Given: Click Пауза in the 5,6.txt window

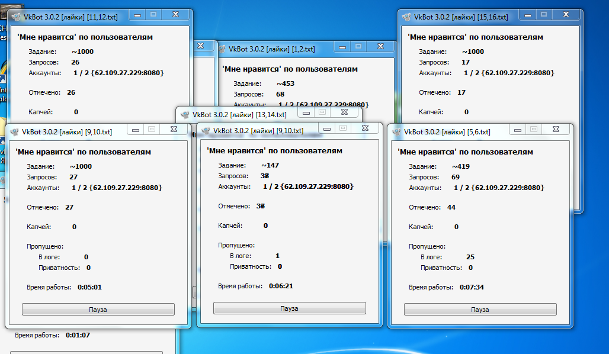Looking at the screenshot, I should tap(480, 310).
